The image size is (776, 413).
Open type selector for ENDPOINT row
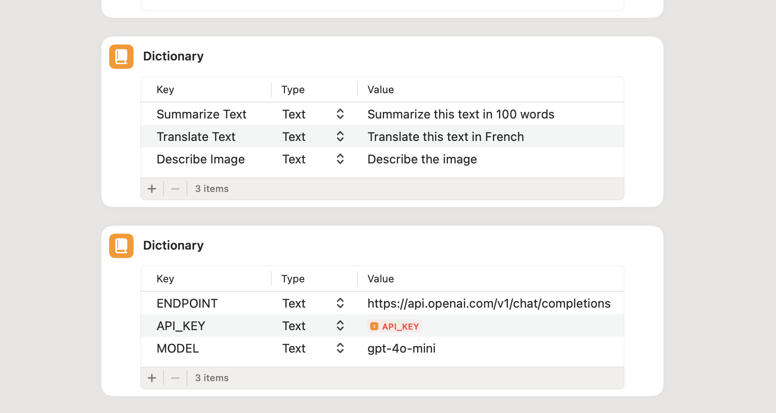pyautogui.click(x=340, y=303)
